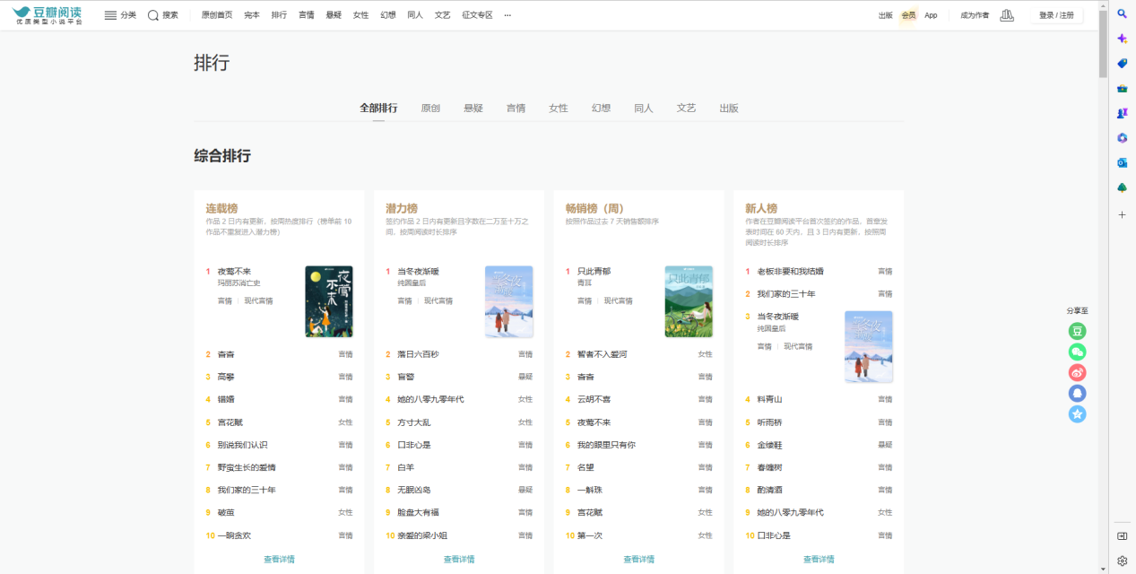This screenshot has height=574, width=1136.
Task: Open the search using the magnifier icon
Action: (x=152, y=14)
